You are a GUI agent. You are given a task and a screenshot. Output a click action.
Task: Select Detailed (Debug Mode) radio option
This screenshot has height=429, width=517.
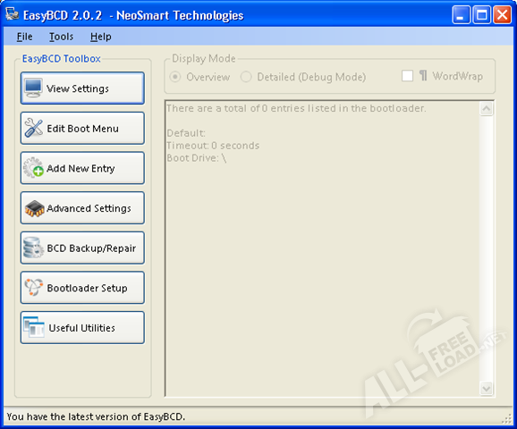tap(246, 77)
